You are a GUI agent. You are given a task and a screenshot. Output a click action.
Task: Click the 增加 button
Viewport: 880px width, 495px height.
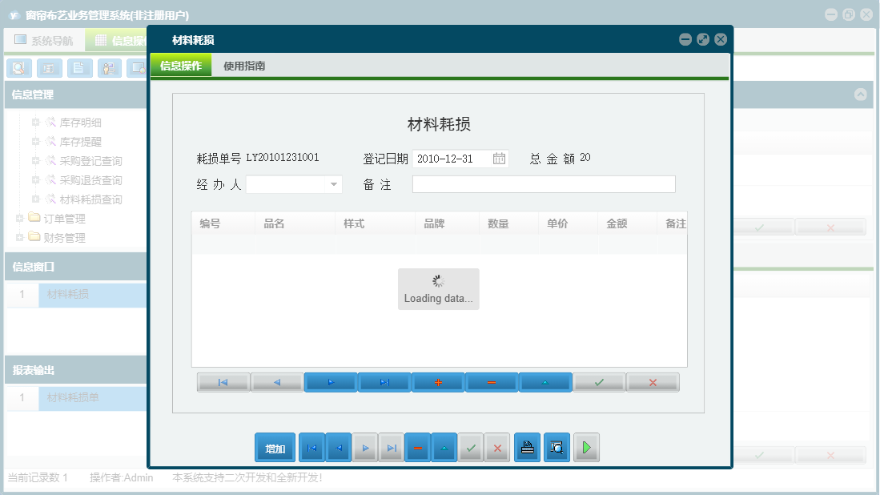coord(275,447)
